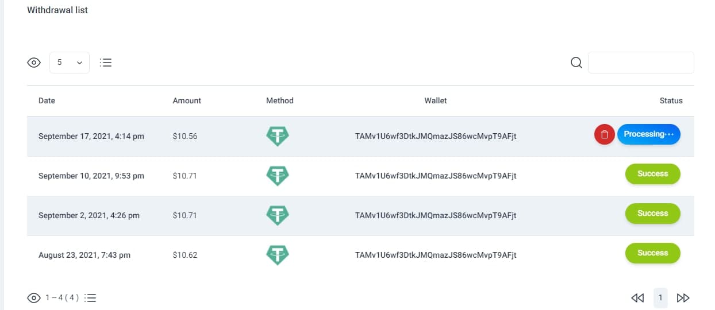Click Tether icon in September 17 row
The width and height of the screenshot is (715, 310).
tap(278, 136)
